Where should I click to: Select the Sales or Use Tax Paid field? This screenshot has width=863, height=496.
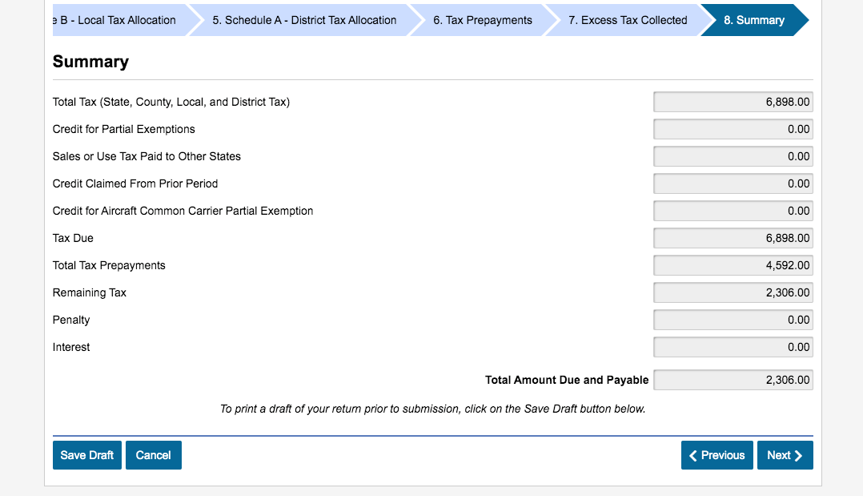(x=733, y=156)
